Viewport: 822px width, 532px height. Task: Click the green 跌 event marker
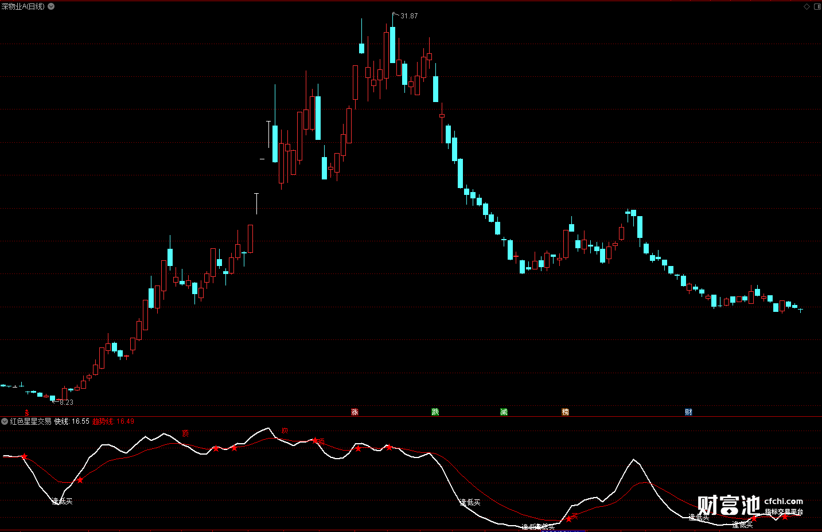point(435,412)
